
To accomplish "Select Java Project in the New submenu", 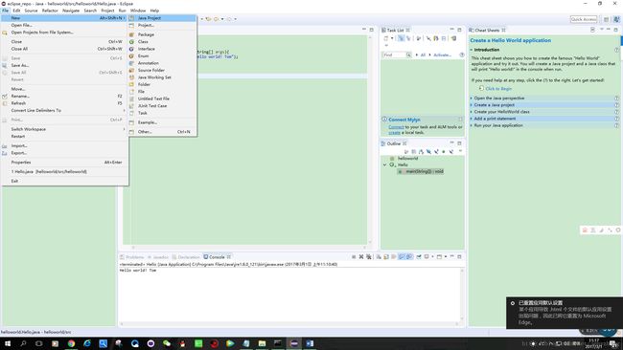I will (162, 18).
